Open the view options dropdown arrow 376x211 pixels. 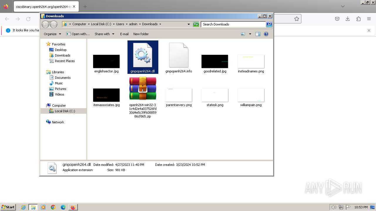point(250,34)
